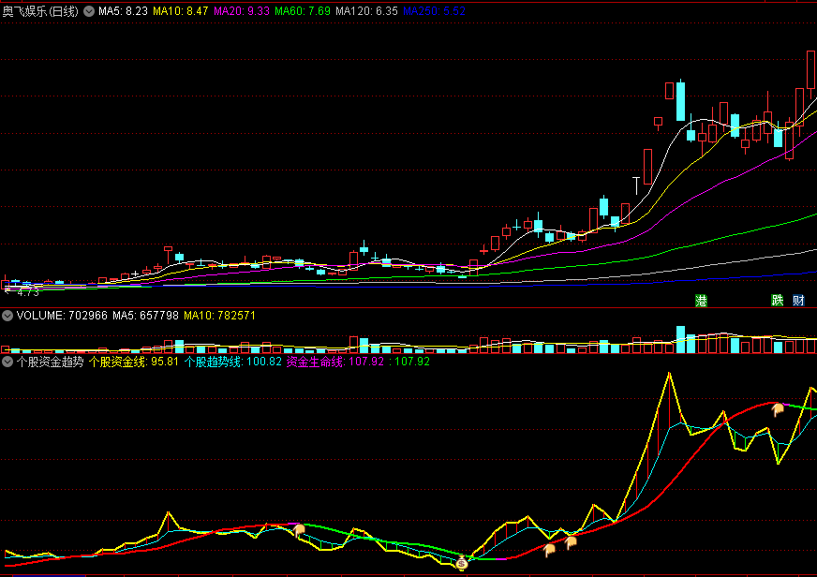
Task: Click the 个股资金趋势 indicator name
Action: (50, 362)
